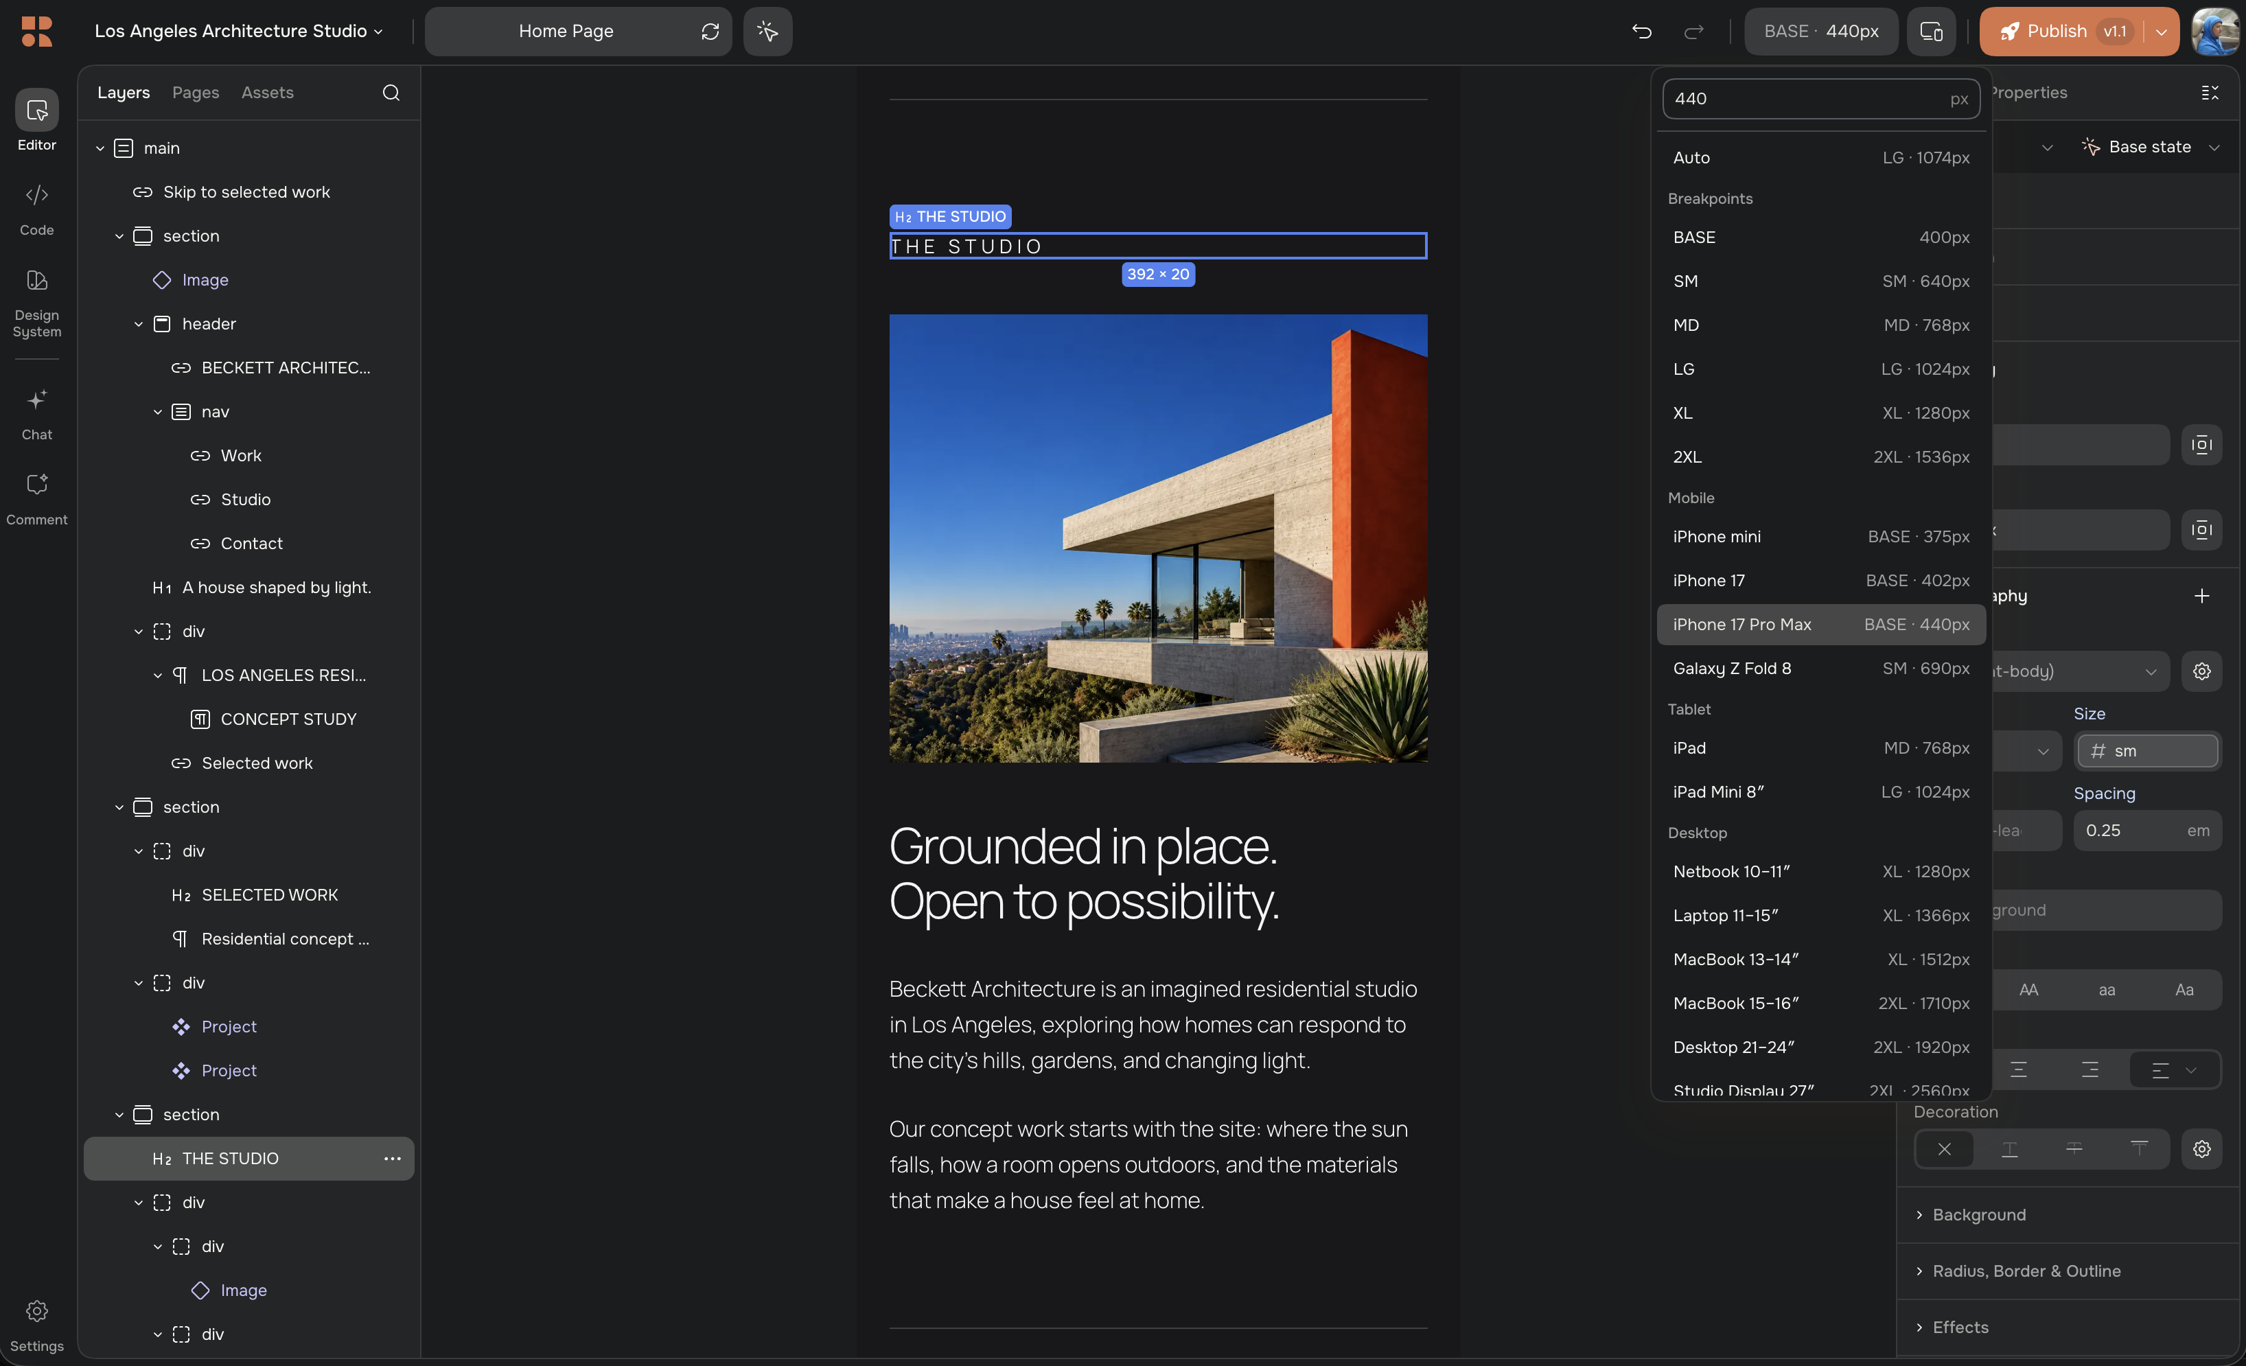
Task: Open the Design System panel
Action: 36,303
